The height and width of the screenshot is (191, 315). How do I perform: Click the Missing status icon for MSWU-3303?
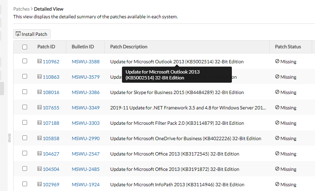point(277,123)
